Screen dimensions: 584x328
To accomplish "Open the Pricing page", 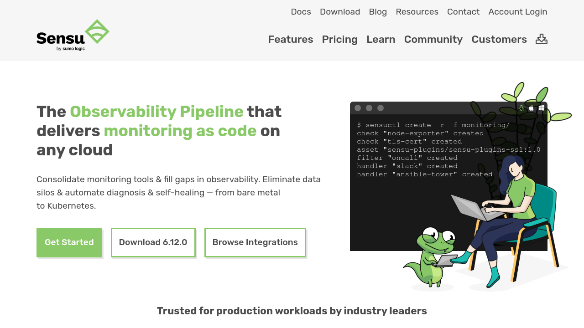I will tap(339, 40).
